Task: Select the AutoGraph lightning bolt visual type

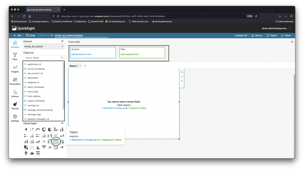Action: tap(26, 130)
